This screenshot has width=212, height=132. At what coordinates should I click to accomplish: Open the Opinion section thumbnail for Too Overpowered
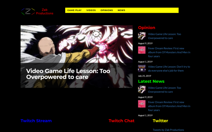coord(142,36)
